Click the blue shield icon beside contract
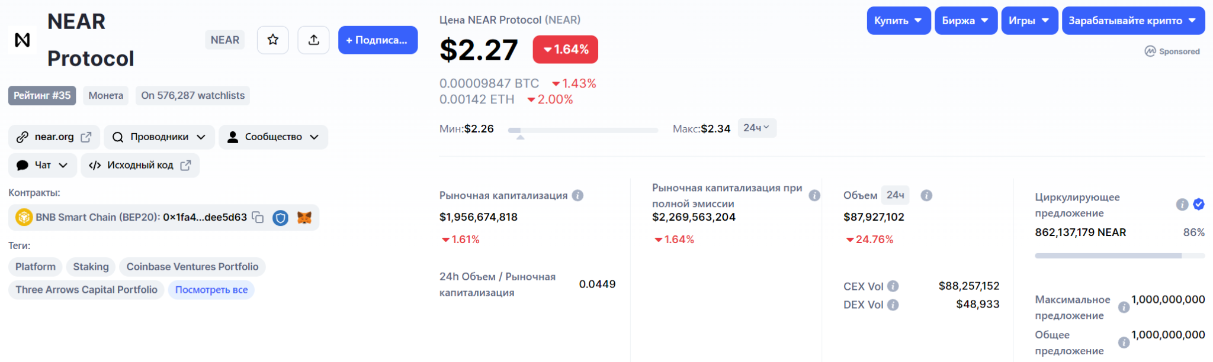 tap(280, 218)
